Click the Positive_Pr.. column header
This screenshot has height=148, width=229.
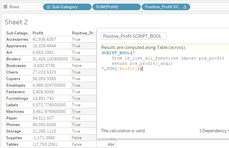[x=84, y=33]
